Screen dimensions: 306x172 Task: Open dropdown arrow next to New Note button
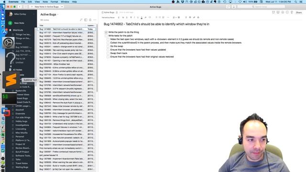[62, 7]
